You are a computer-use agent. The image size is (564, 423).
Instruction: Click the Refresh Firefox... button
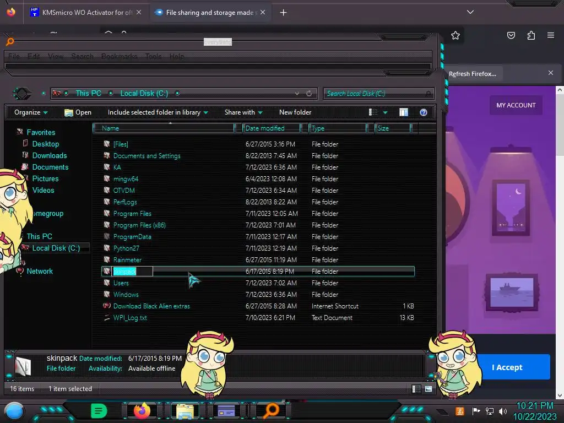pyautogui.click(x=472, y=74)
